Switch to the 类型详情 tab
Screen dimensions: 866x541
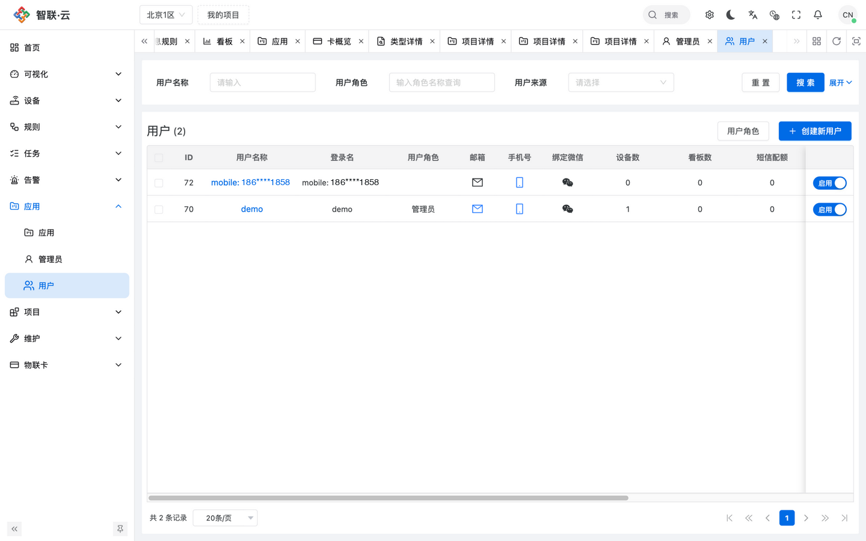406,41
